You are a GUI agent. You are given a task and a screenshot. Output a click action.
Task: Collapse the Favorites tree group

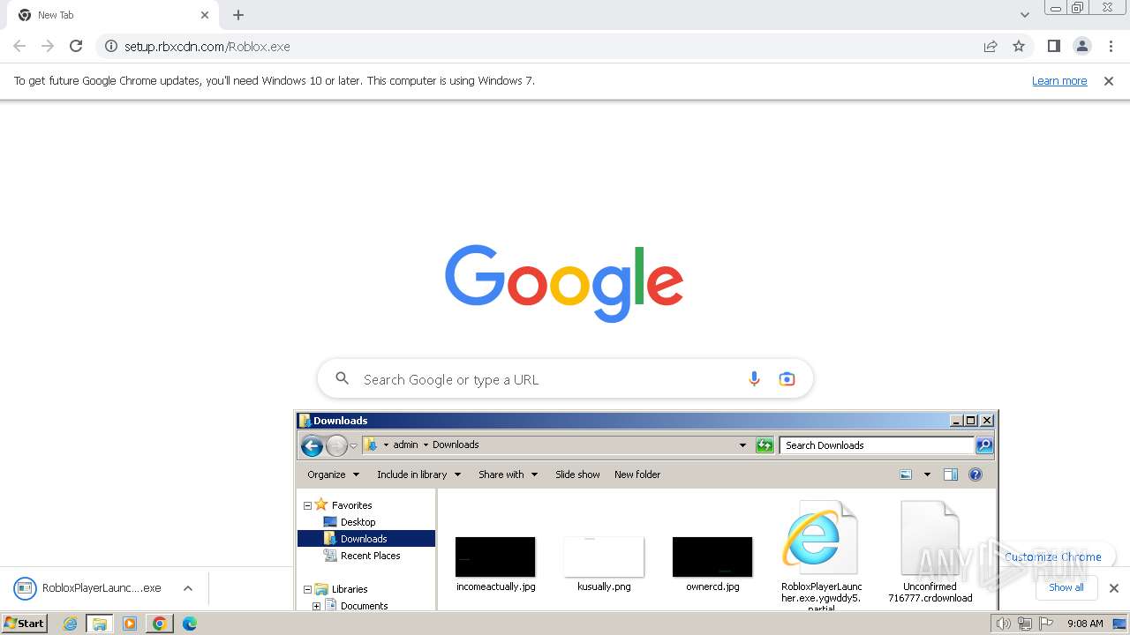point(307,505)
